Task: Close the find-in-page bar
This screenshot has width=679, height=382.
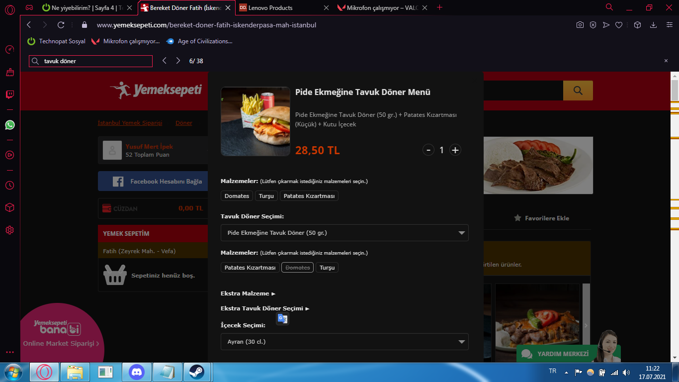Action: (666, 61)
